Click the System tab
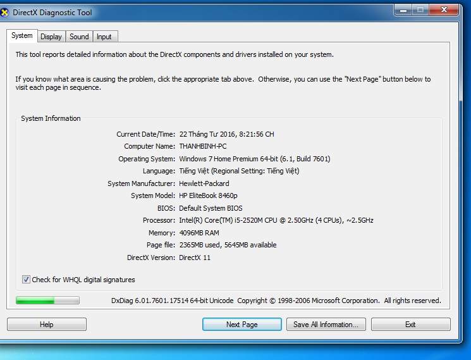Screen dimensions: 471x360 pos(22,35)
